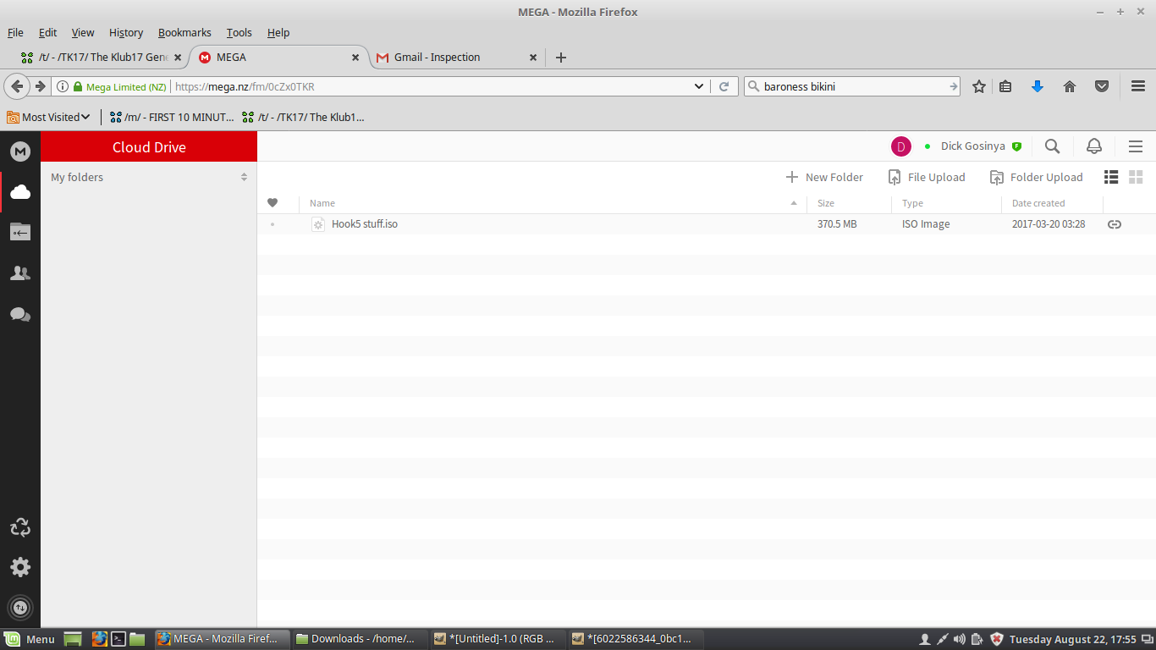Open shared folders icon in sidebar
1156x650 pixels.
(x=20, y=232)
